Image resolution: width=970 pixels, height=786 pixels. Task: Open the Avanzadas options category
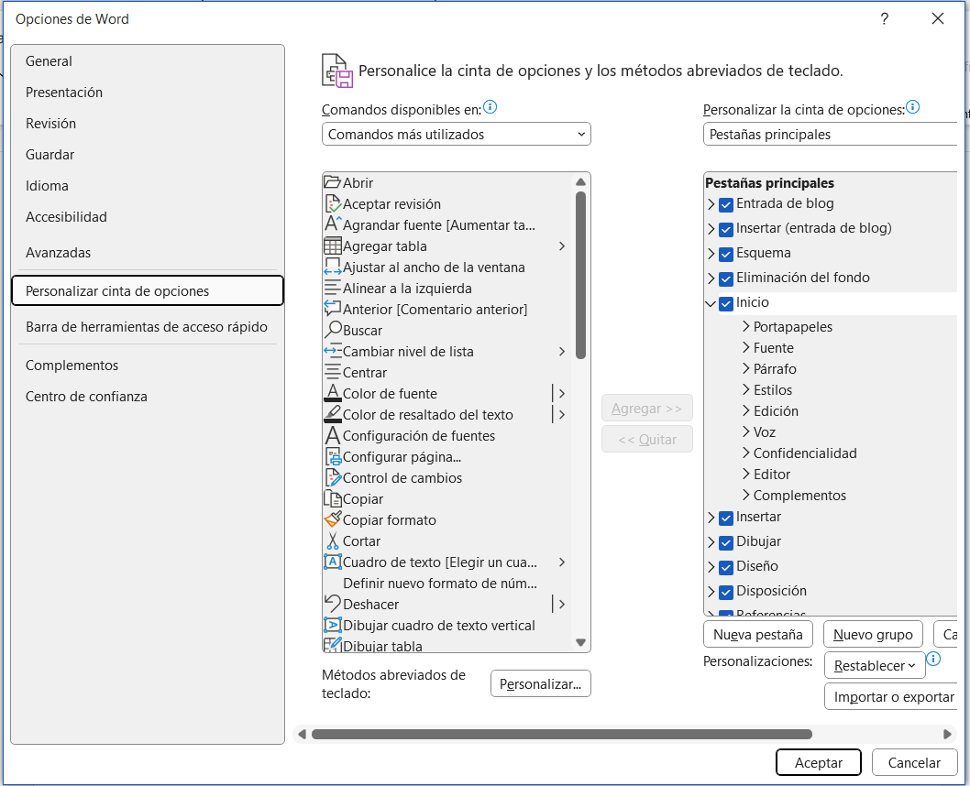tap(59, 253)
